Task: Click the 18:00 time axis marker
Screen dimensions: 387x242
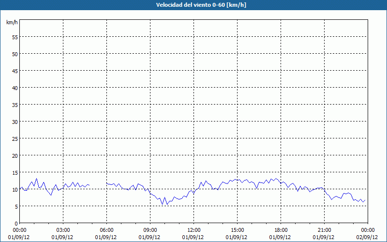Action: 281,230
